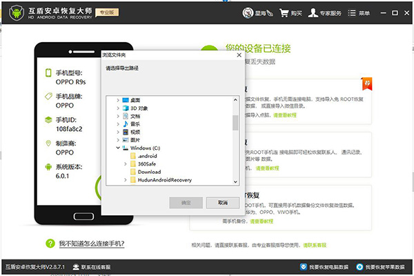Click the system version value 6.0.1
This screenshot has height=276, width=414.
62,176
